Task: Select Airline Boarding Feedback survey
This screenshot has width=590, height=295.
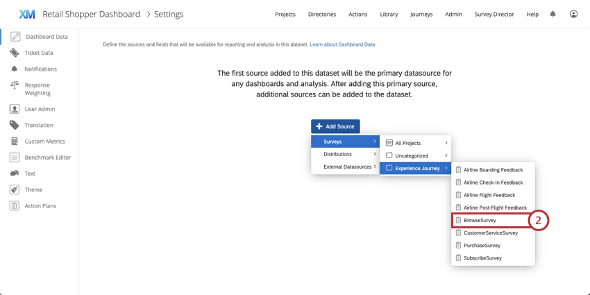Action: click(x=493, y=169)
